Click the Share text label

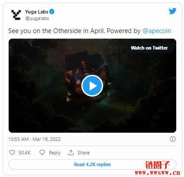point(84,153)
